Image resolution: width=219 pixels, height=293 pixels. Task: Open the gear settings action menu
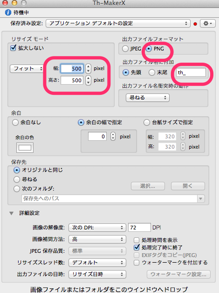(x=208, y=23)
